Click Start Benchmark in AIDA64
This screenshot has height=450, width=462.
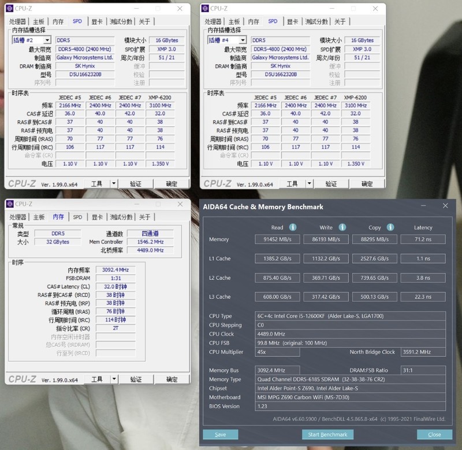coord(327,434)
